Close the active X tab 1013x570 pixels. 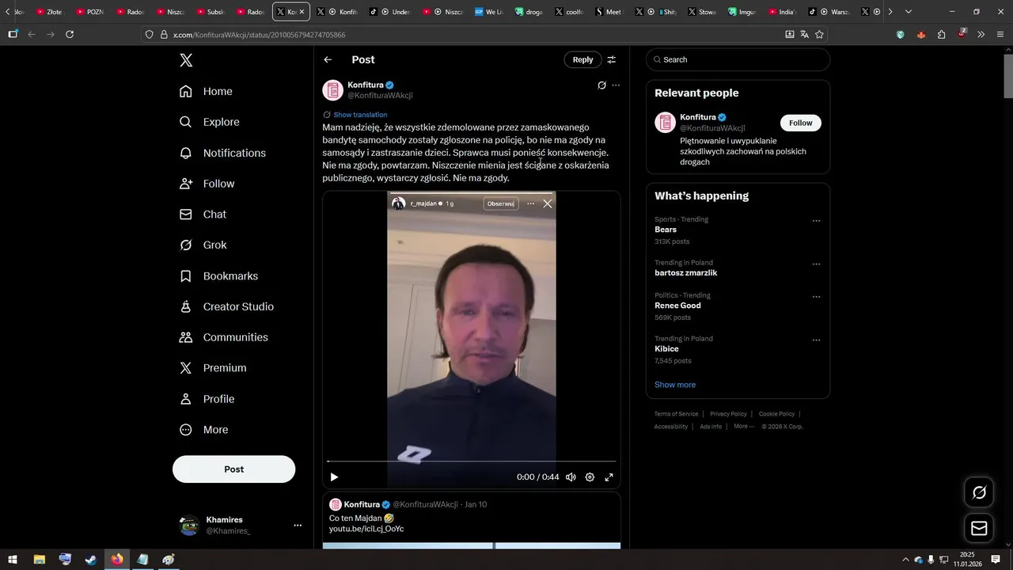(x=302, y=12)
